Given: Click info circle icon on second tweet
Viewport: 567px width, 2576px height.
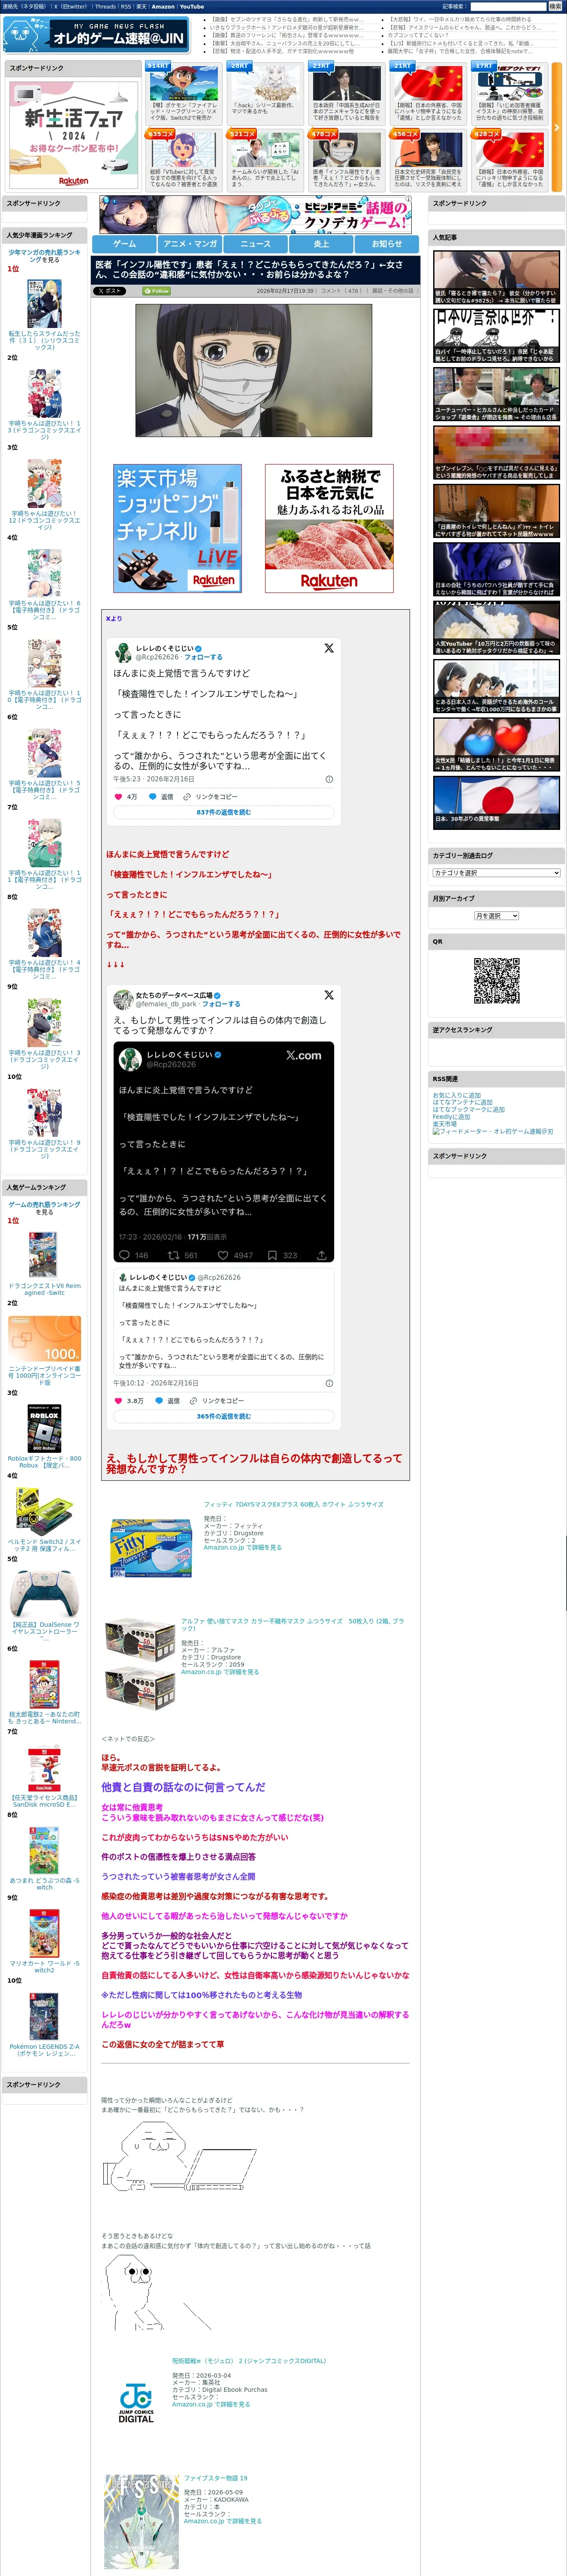Looking at the screenshot, I should pos(329,1383).
